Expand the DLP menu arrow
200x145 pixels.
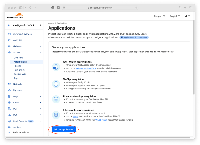41,109
